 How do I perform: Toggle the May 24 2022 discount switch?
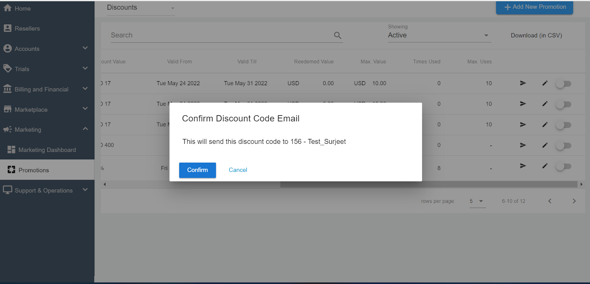(x=563, y=84)
